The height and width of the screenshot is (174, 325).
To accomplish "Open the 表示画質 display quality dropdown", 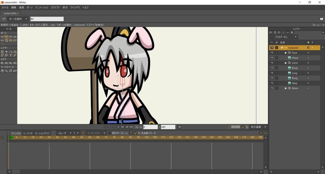I will tap(258, 127).
